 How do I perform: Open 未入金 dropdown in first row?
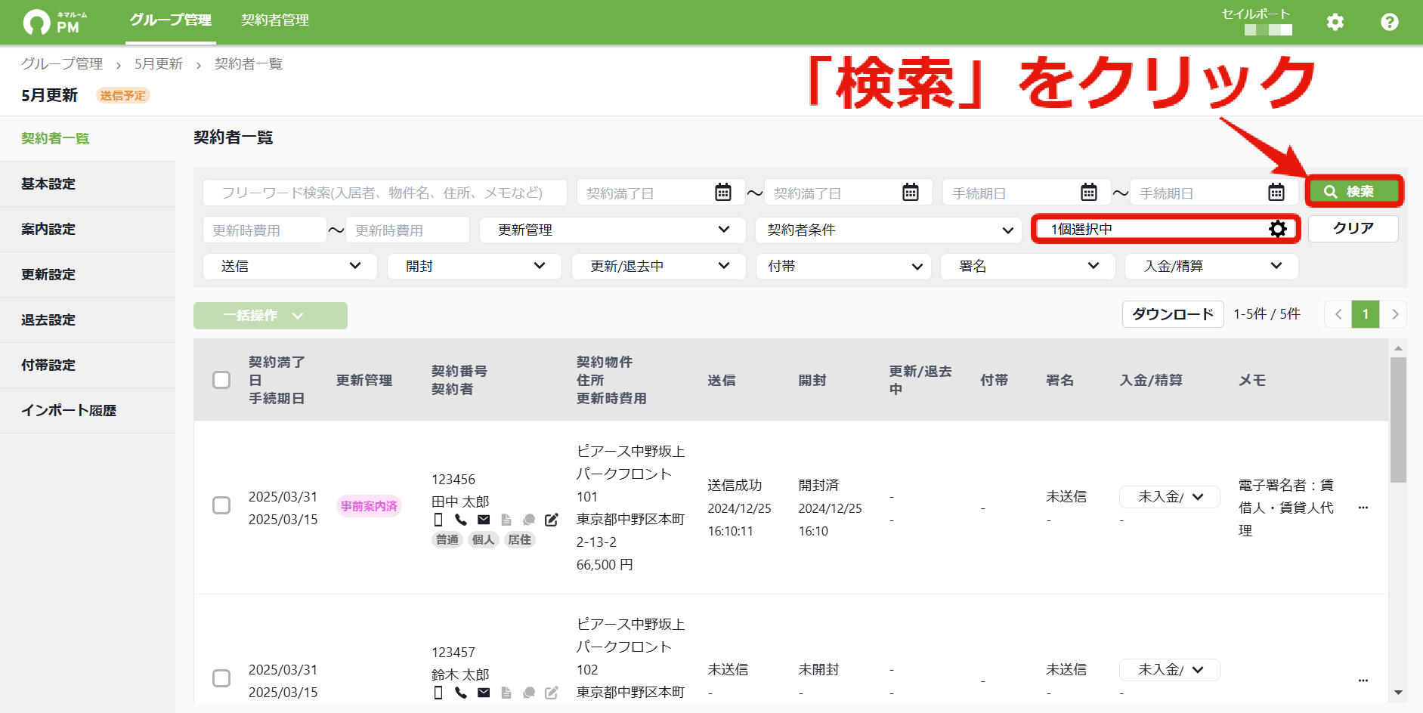(1170, 497)
